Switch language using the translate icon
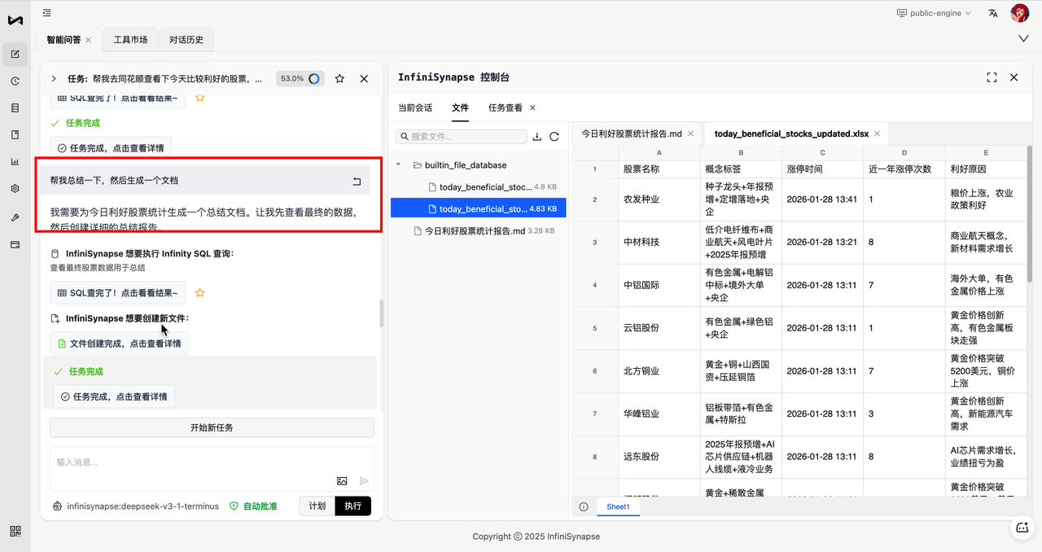The height and width of the screenshot is (552, 1042). pyautogui.click(x=993, y=13)
